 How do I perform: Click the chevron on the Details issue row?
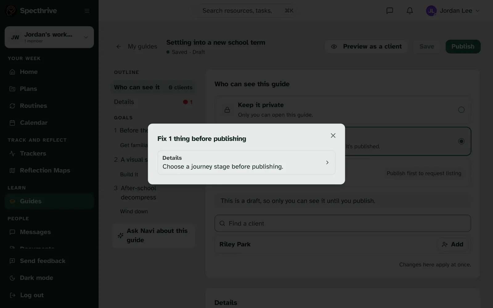[x=327, y=162]
